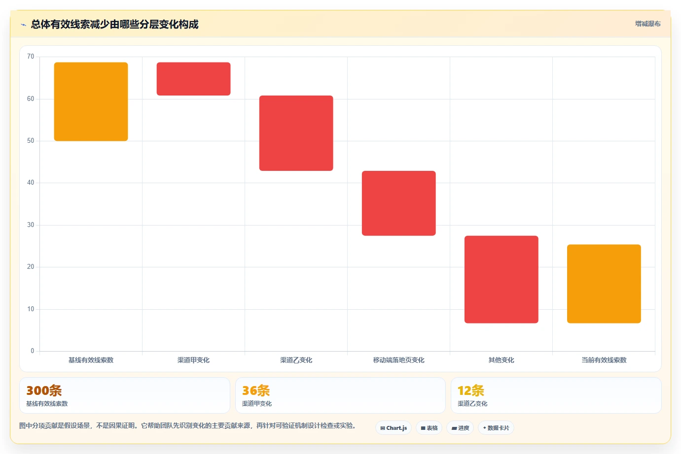Screen dimensions: 681x454
Task: Click the footnote starting 图中分项贡献是假设场景
Action: click(187, 425)
